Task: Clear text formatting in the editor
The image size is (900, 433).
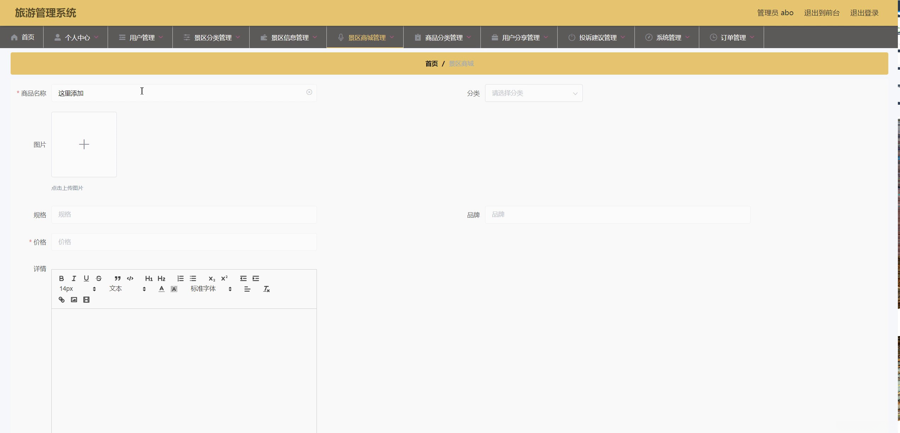Action: tap(267, 289)
